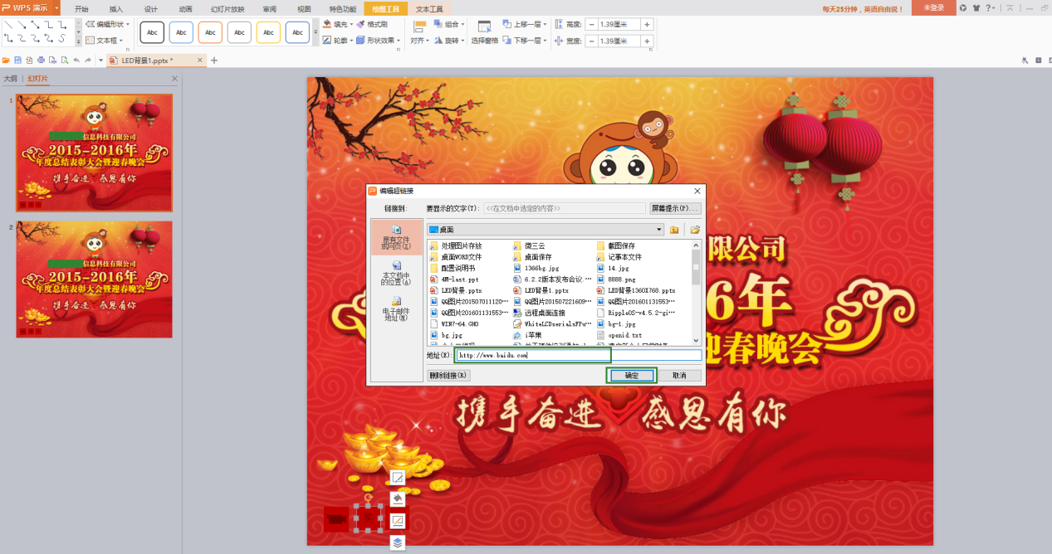Click the layers icon below the selected shape
Screen dimensions: 1052x554
398,542
